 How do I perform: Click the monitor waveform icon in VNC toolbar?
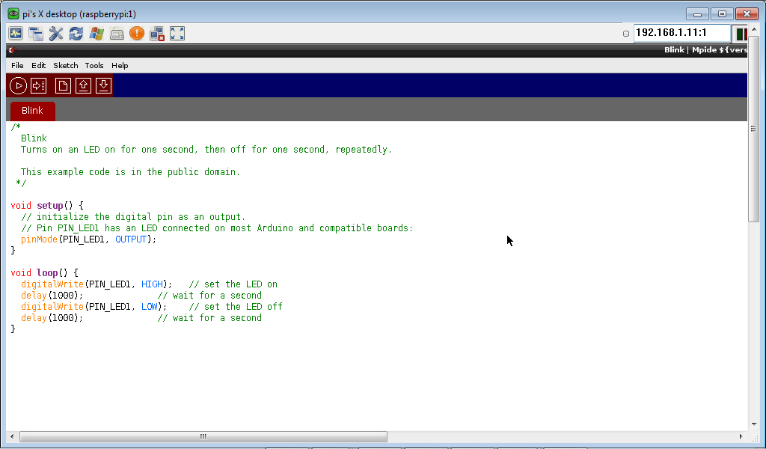pos(16,33)
